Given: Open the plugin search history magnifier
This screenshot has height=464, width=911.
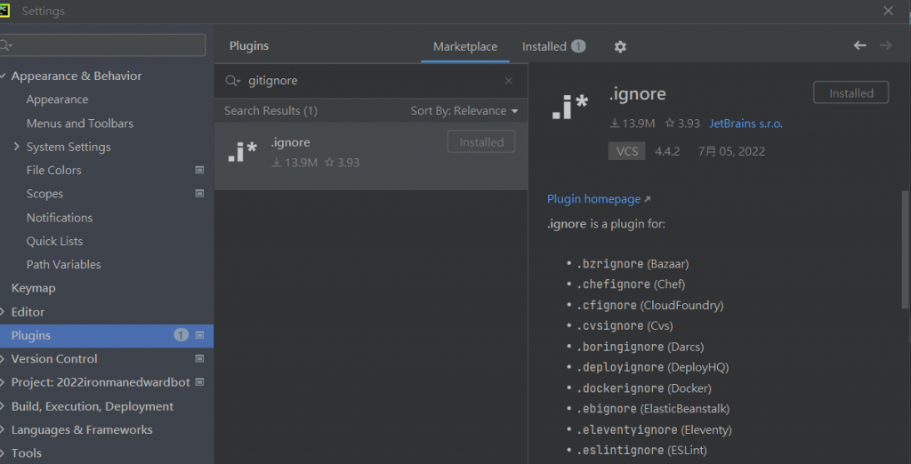Looking at the screenshot, I should tap(232, 81).
